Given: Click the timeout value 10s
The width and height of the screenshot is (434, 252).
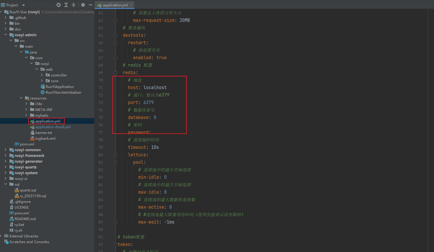Looking at the screenshot, I should click(155, 147).
